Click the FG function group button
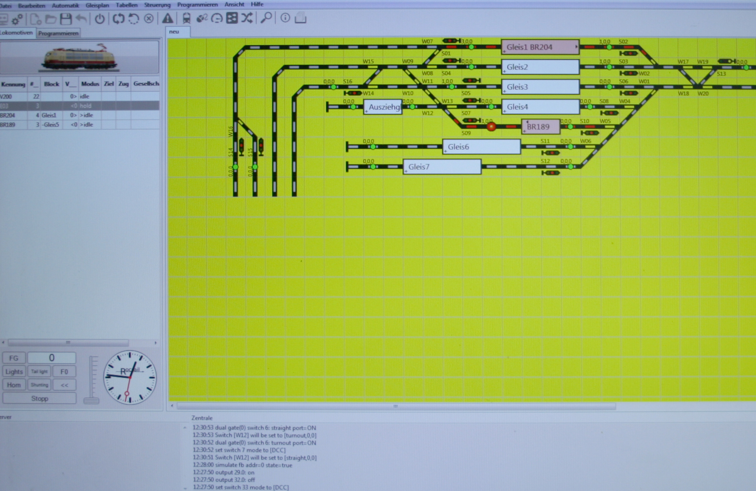The width and height of the screenshot is (756, 491). tap(14, 358)
